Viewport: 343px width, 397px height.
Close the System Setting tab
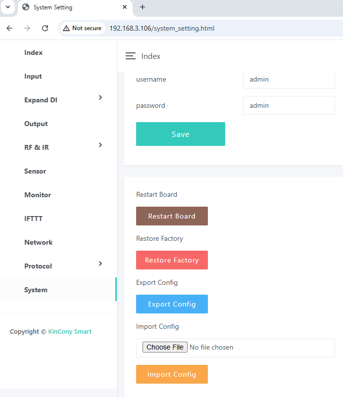(x=124, y=7)
